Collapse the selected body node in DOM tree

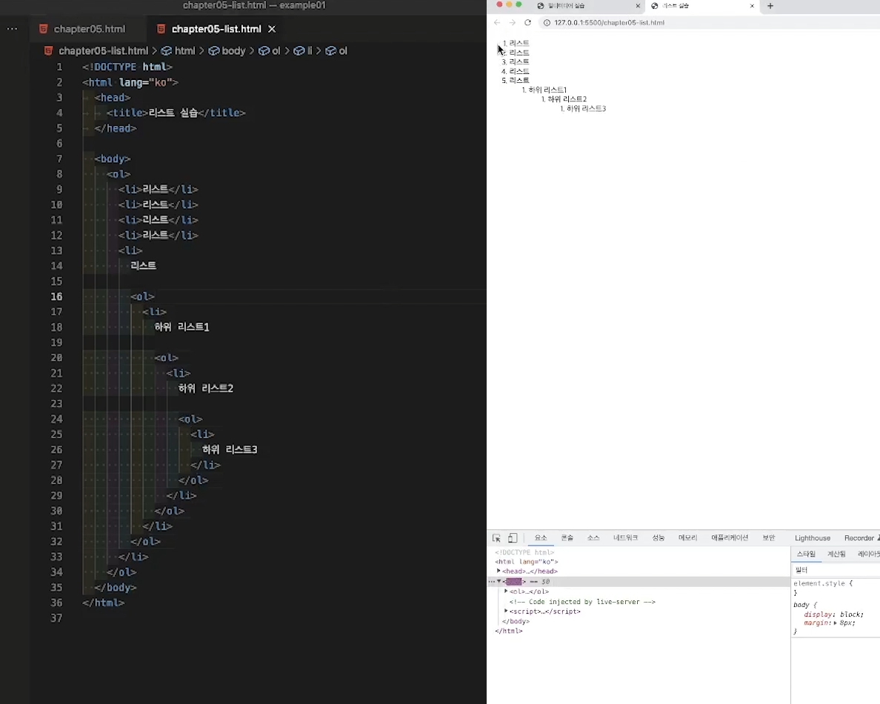pyautogui.click(x=499, y=582)
